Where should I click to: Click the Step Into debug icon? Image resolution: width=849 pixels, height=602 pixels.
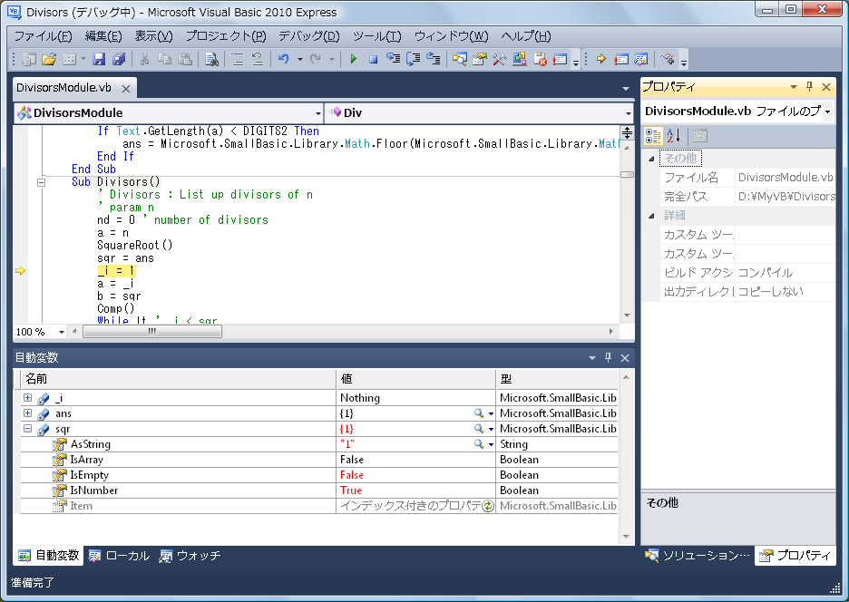pos(393,60)
